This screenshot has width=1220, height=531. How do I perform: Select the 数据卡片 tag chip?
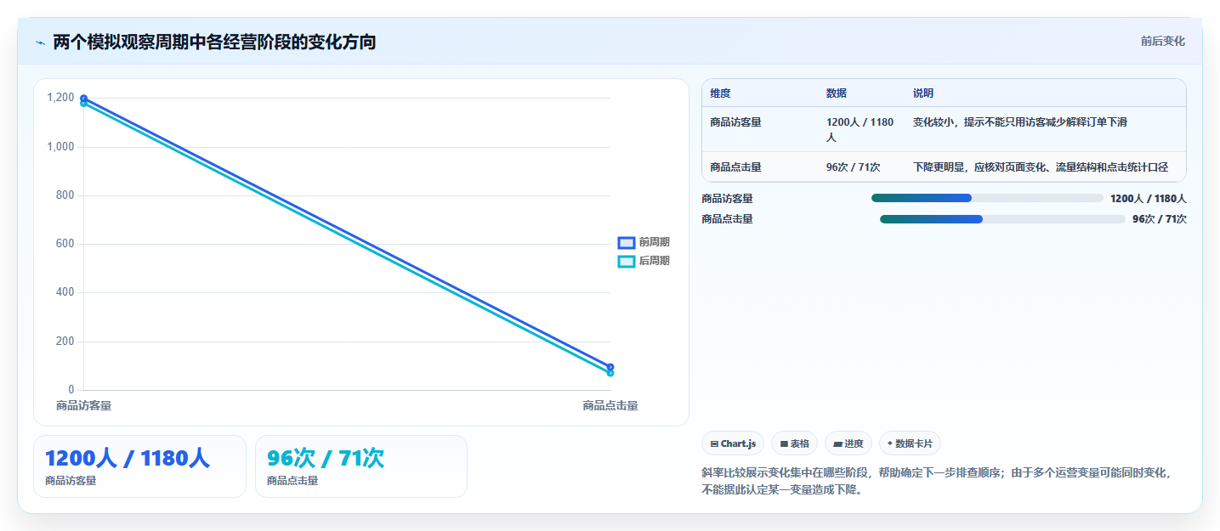910,443
